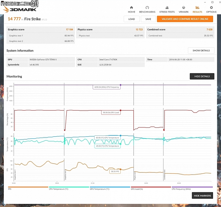Image resolution: width=221 pixels, height=207 pixels.
Task: Click the 4290.54 MHz CPU Frequency tooltip
Action: pyautogui.click(x=107, y=87)
